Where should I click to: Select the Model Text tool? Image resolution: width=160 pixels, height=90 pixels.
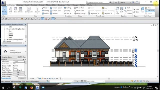point(79,8)
